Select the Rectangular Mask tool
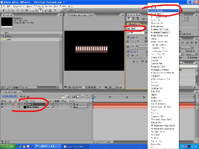The image size is (199, 149). (32, 10)
